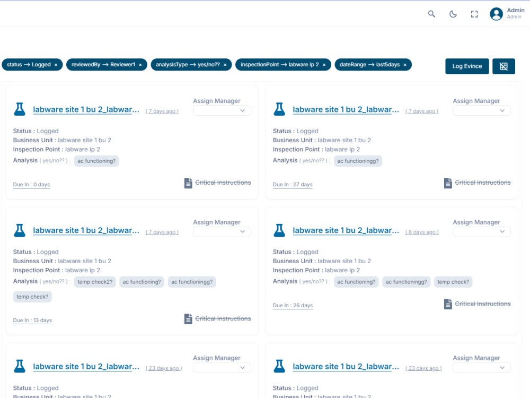Click document icon on Due In 26 days card
The image size is (530, 398).
(x=448, y=304)
